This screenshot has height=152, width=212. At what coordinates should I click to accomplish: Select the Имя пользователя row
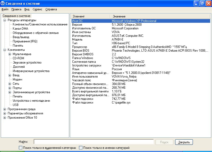click(x=141, y=77)
